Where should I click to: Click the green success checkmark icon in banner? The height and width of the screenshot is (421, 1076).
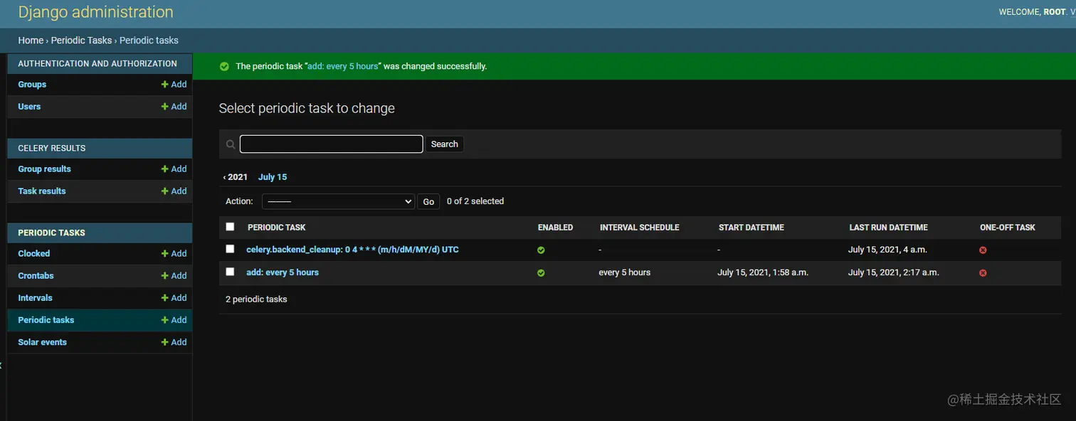[224, 66]
